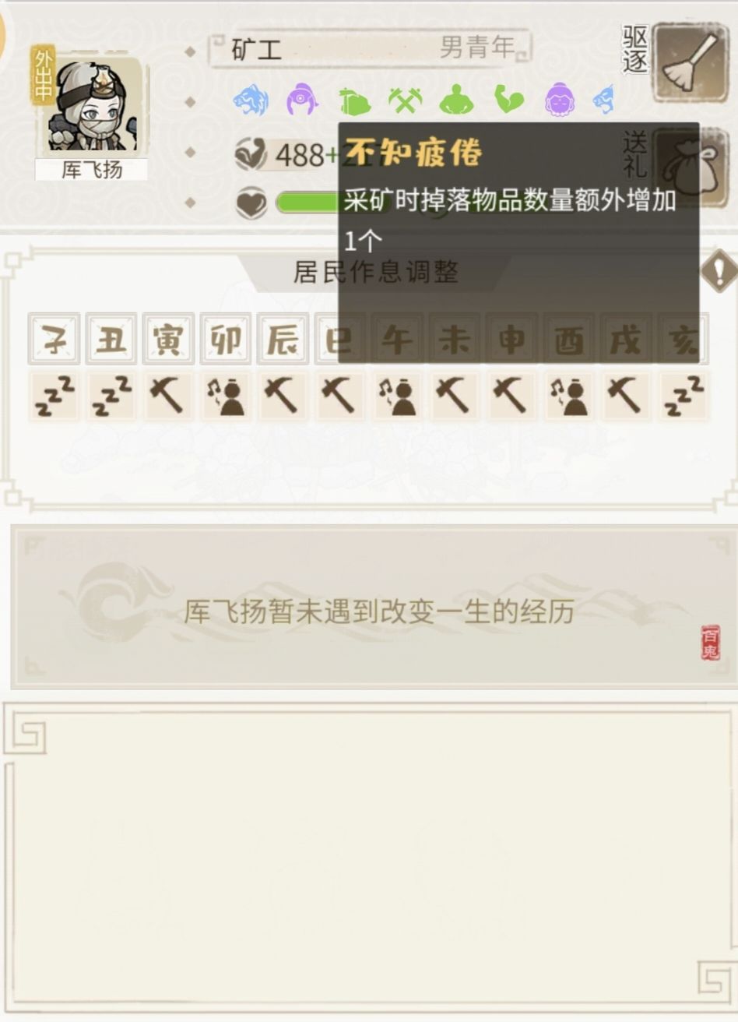Image resolution: width=738 pixels, height=1022 pixels.
Task: Toggle the 亥 hour sleep slot
Action: [x=684, y=396]
